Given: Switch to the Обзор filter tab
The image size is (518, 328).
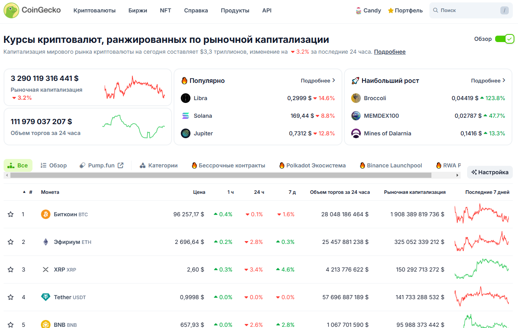Looking at the screenshot, I should point(54,165).
